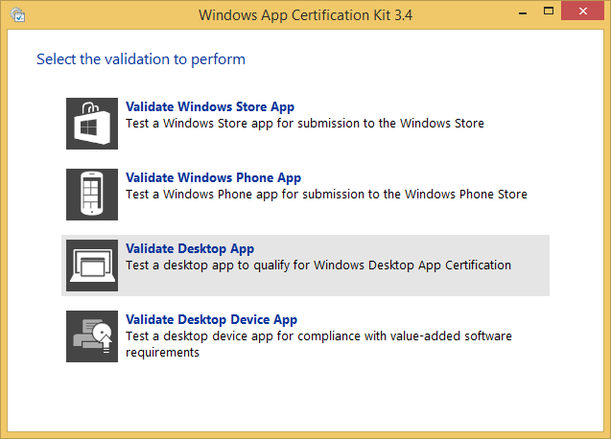Open the Validate Windows Store App link
This screenshot has height=439, width=611.
(210, 106)
